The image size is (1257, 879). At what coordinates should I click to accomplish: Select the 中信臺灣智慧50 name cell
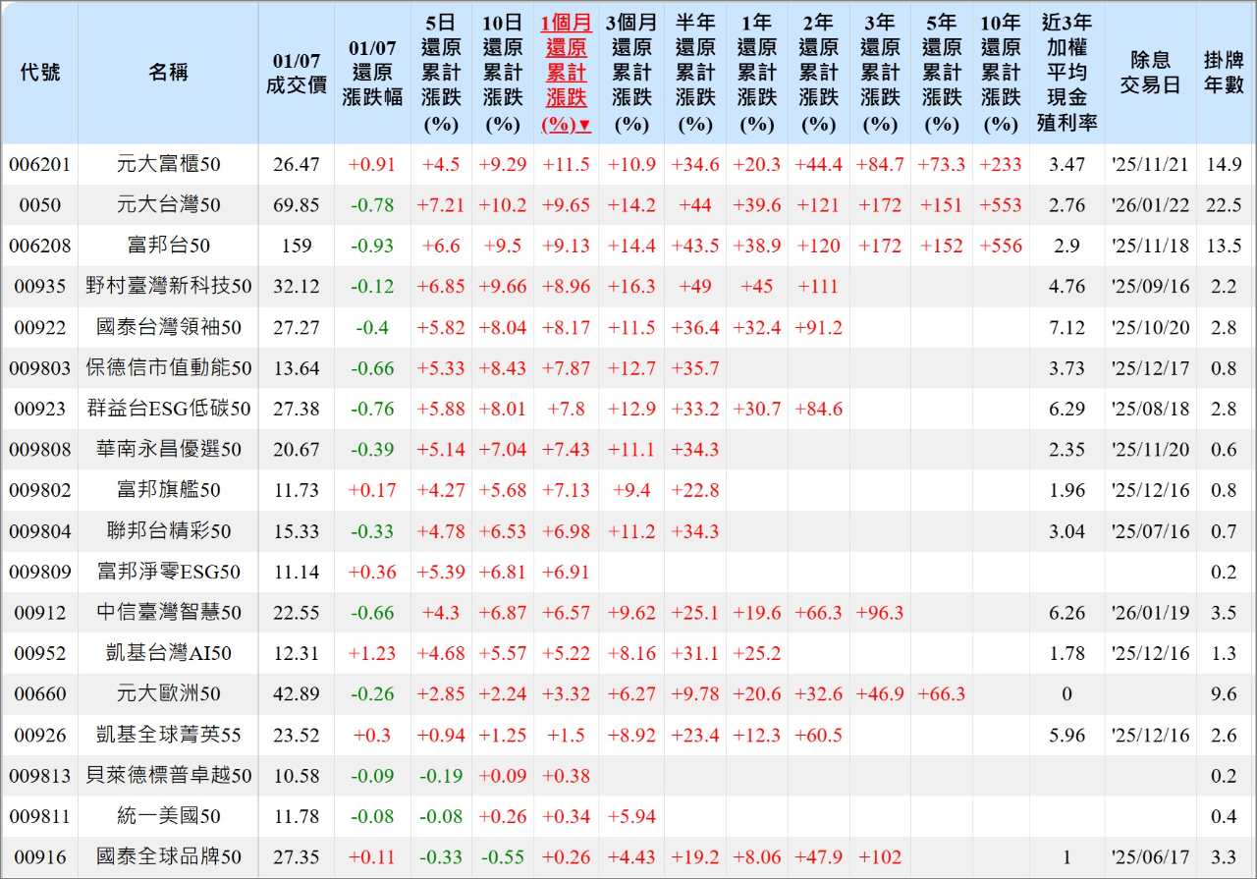(169, 613)
